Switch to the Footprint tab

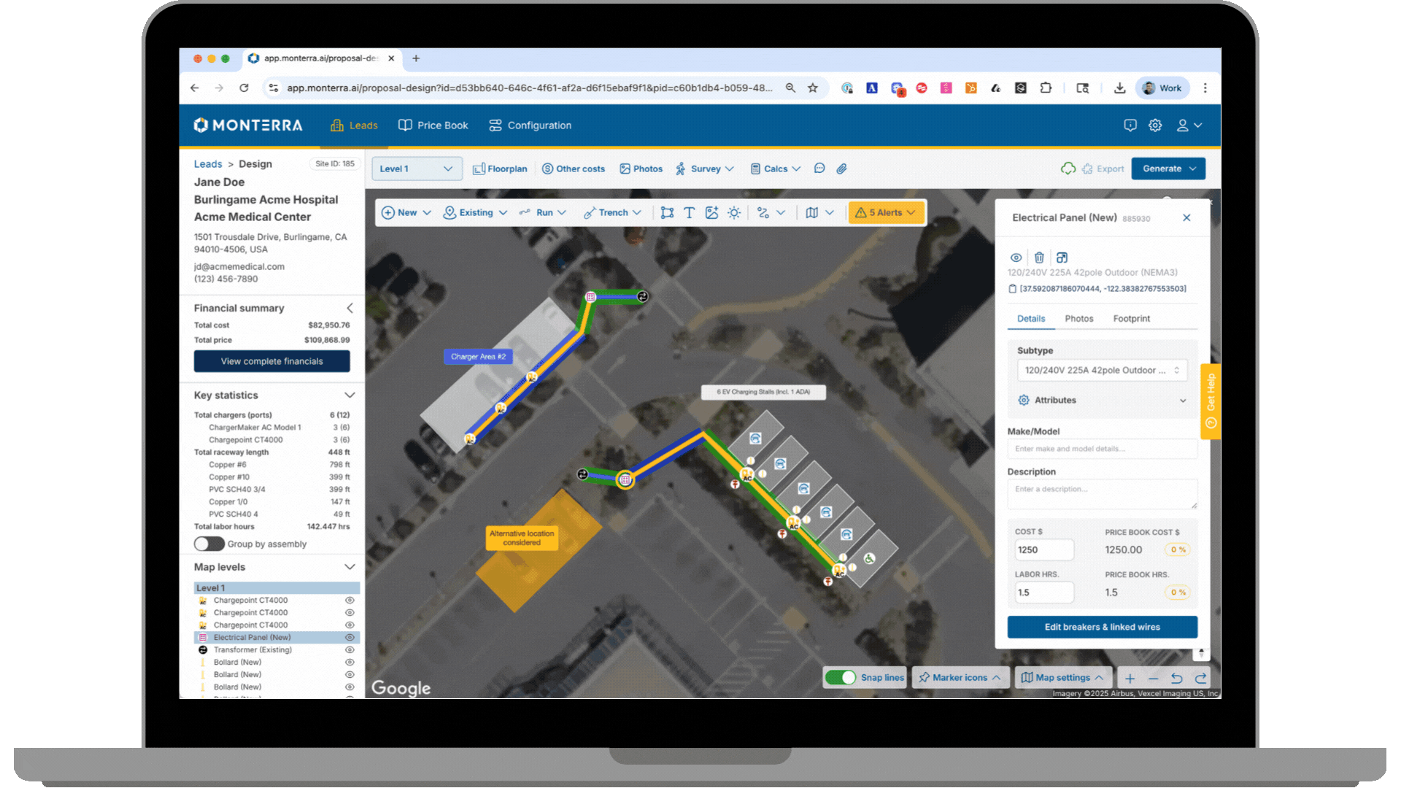[1131, 319]
